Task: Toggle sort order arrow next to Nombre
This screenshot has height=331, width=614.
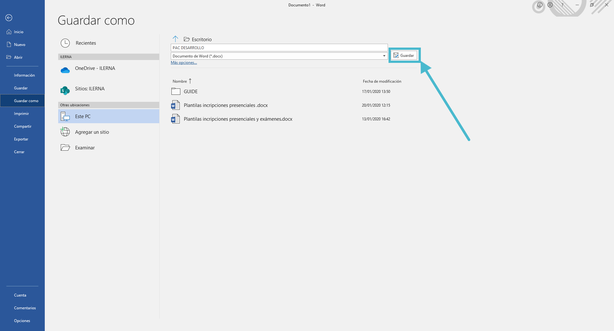Action: 190,81
